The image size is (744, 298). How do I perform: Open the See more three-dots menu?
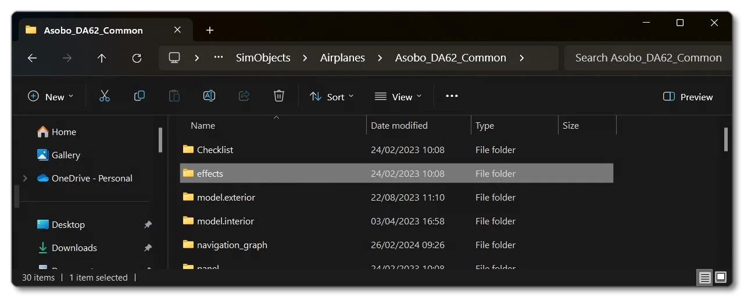tap(452, 96)
